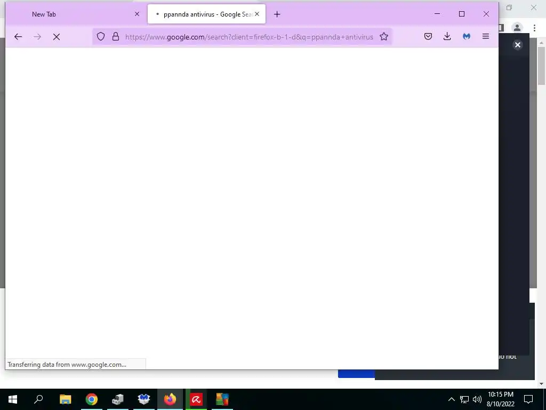Click the blue button behind Firefox window
The image size is (546, 410).
point(356,374)
